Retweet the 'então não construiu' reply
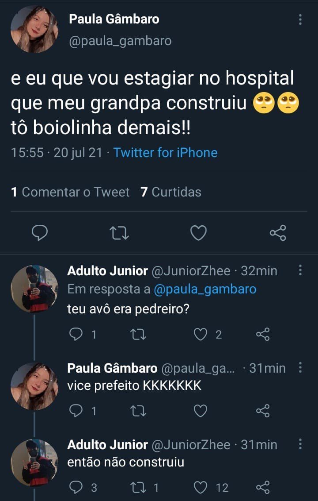The height and width of the screenshot is (501, 318). click(139, 488)
